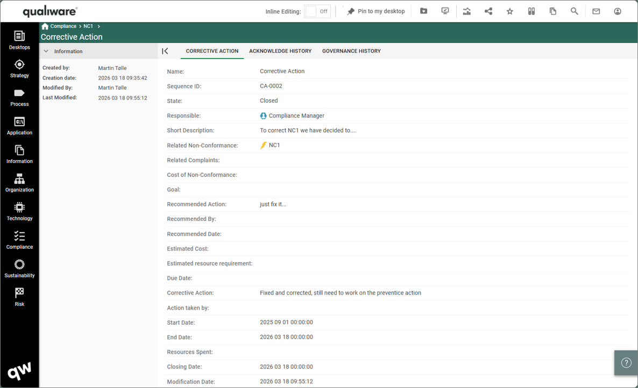Toggle the Inline Editing switch

[317, 11]
